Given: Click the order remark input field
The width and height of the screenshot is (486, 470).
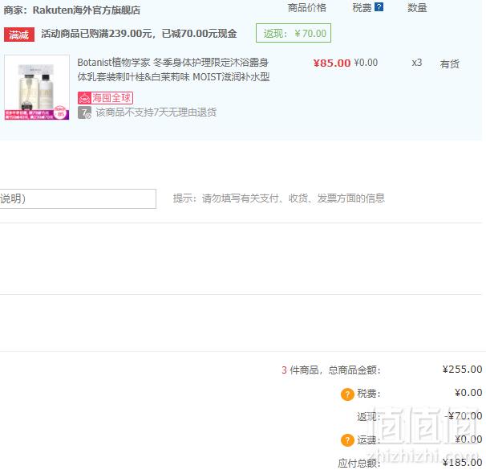Looking at the screenshot, I should click(78, 198).
